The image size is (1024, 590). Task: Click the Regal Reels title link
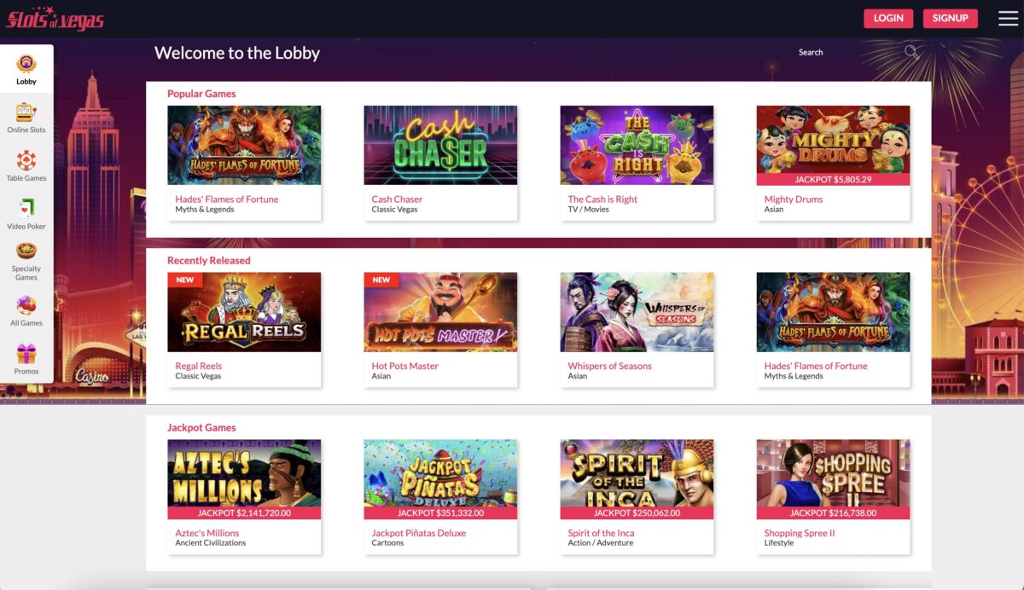click(x=199, y=367)
